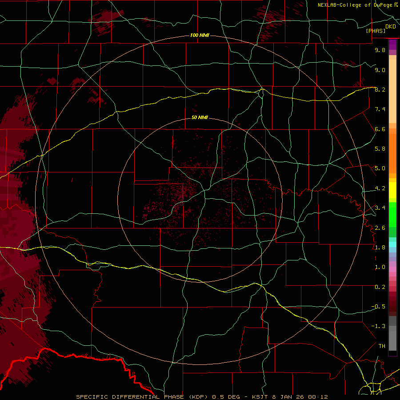Click the TH label at the scale bottom
Viewport: 400px width, 400px height.
[382, 346]
